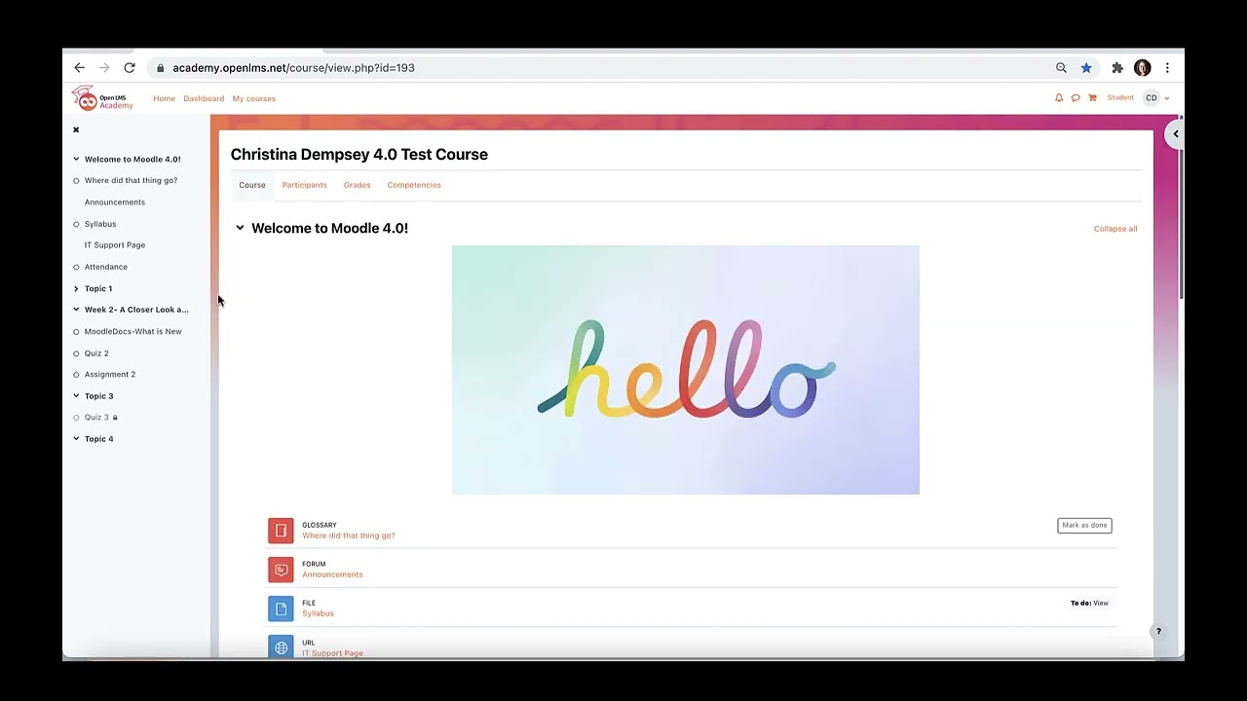
Task: Open My courses in top navigation
Action: pyautogui.click(x=254, y=98)
